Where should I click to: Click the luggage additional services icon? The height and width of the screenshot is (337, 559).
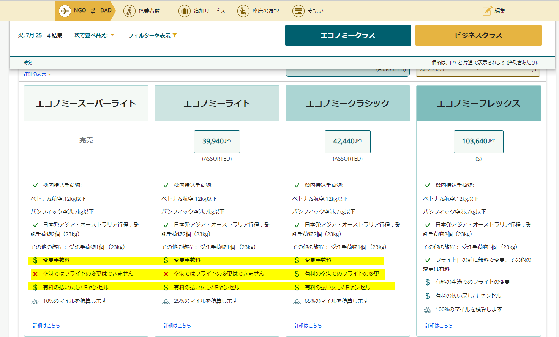pyautogui.click(x=184, y=11)
